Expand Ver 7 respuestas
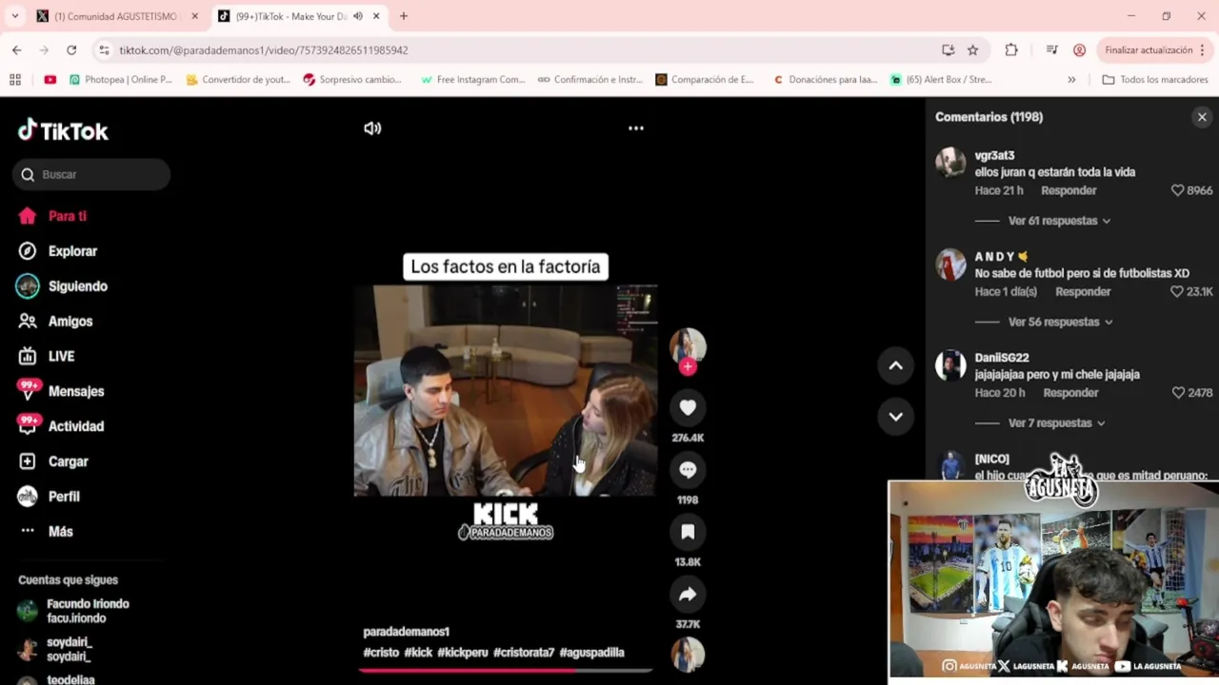Viewport: 1219px width, 685px height. tap(1056, 423)
